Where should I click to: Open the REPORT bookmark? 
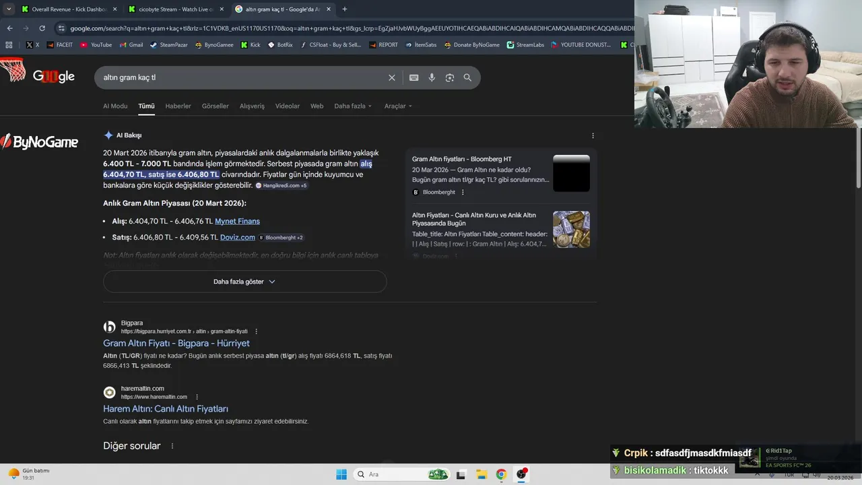383,45
